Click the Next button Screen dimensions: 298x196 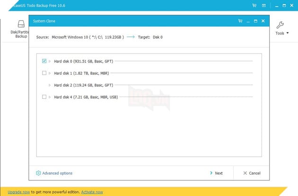[216, 173]
